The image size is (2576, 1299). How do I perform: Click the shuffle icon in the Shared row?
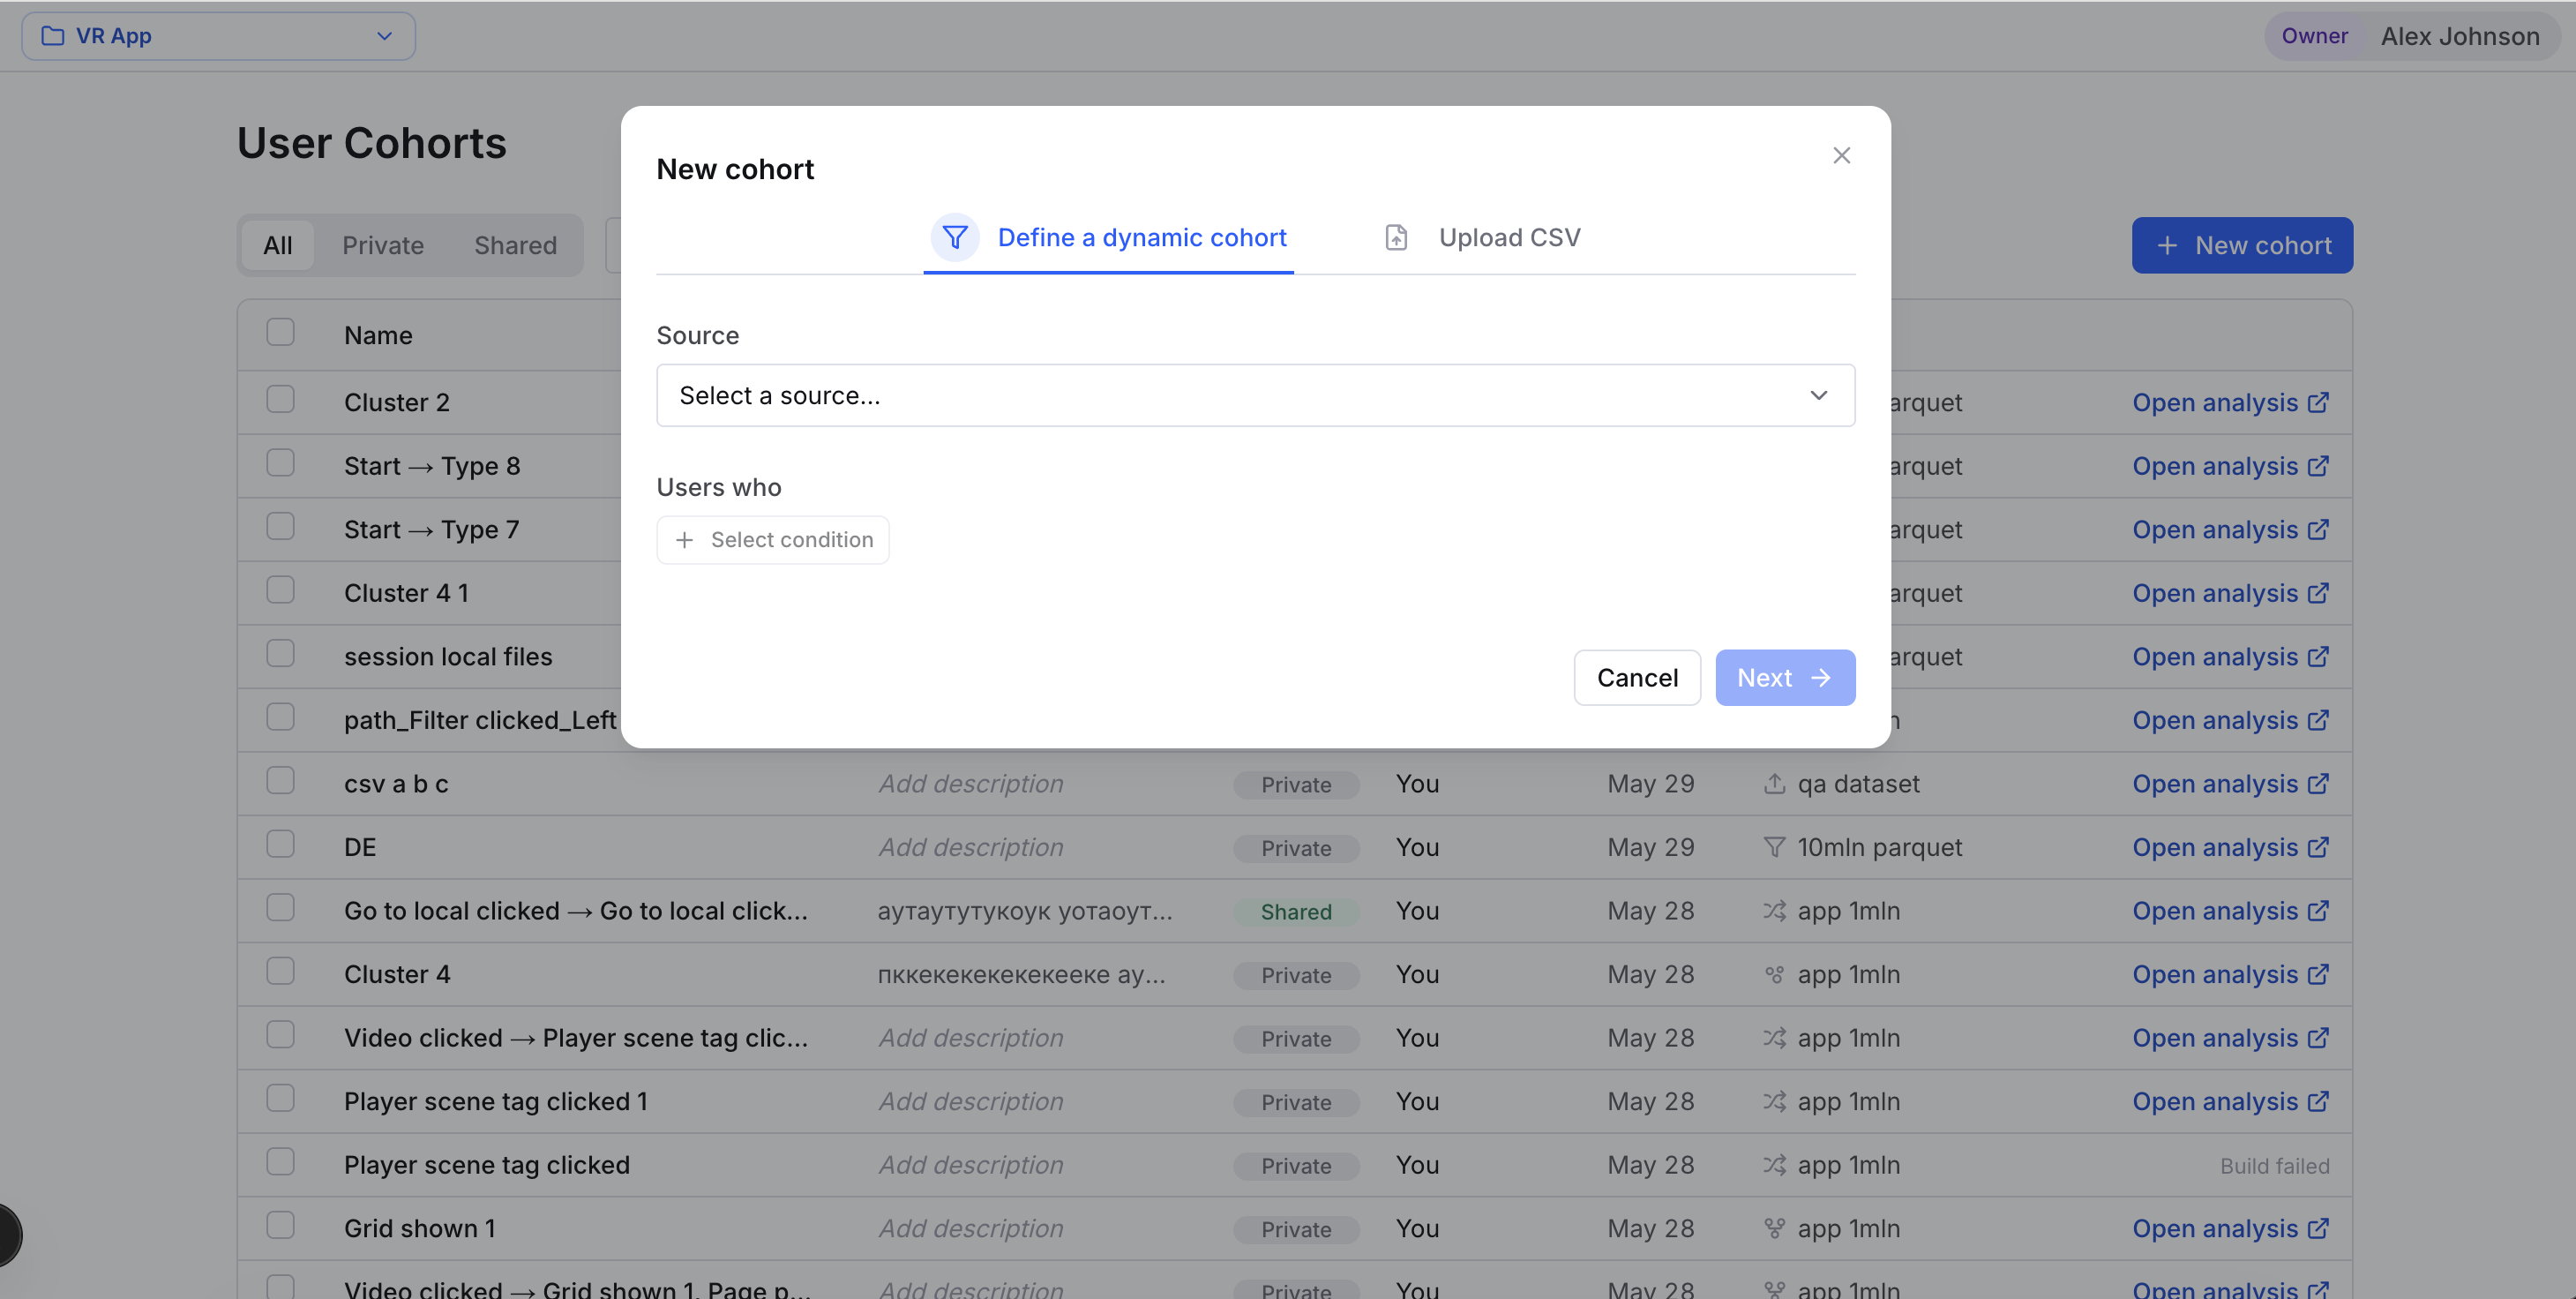click(x=1774, y=911)
